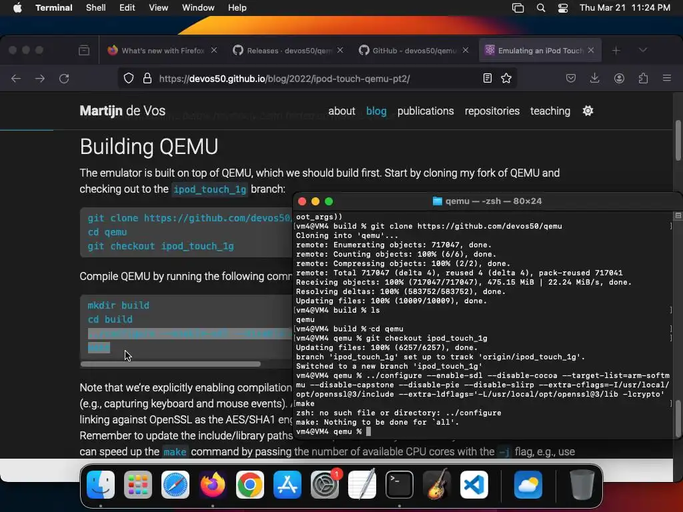This screenshot has height=512, width=683.
Task: Open a new Firefox tab
Action: pyautogui.click(x=616, y=51)
